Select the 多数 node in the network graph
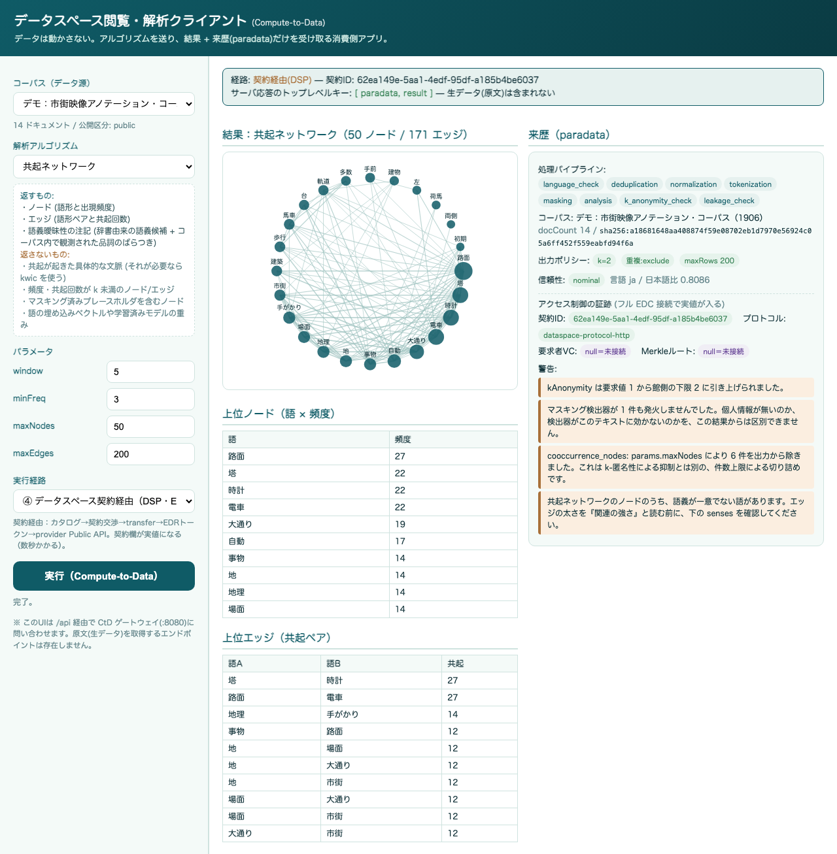 [x=346, y=181]
